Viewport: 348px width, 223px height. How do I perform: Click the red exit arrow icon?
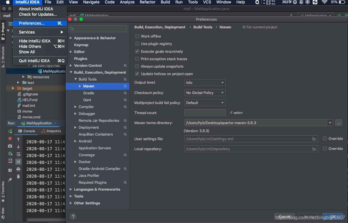pyautogui.click(x=10, y=161)
